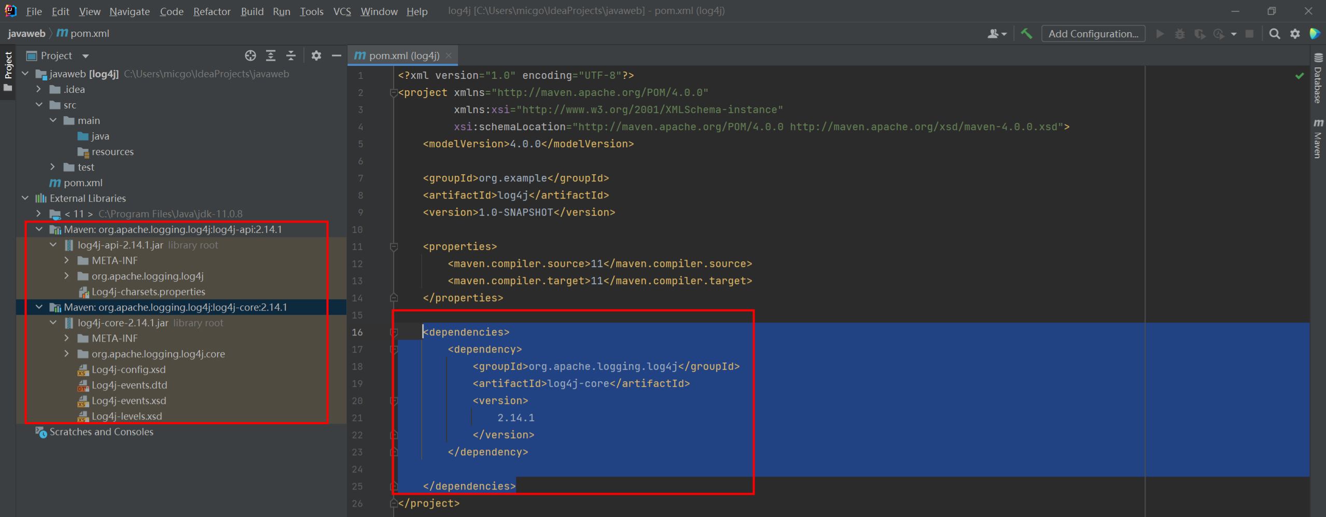Select Log4j-charsets.properties file

point(142,291)
